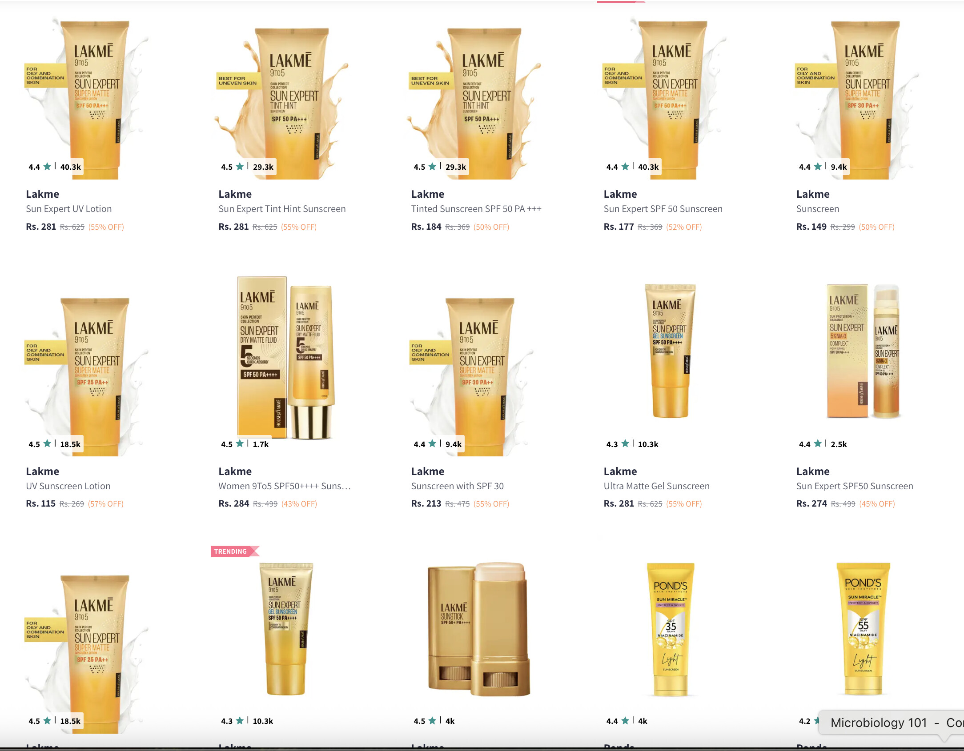Image resolution: width=964 pixels, height=751 pixels.
Task: Click the star icon next to 1.7k reviews
Action: click(x=240, y=443)
